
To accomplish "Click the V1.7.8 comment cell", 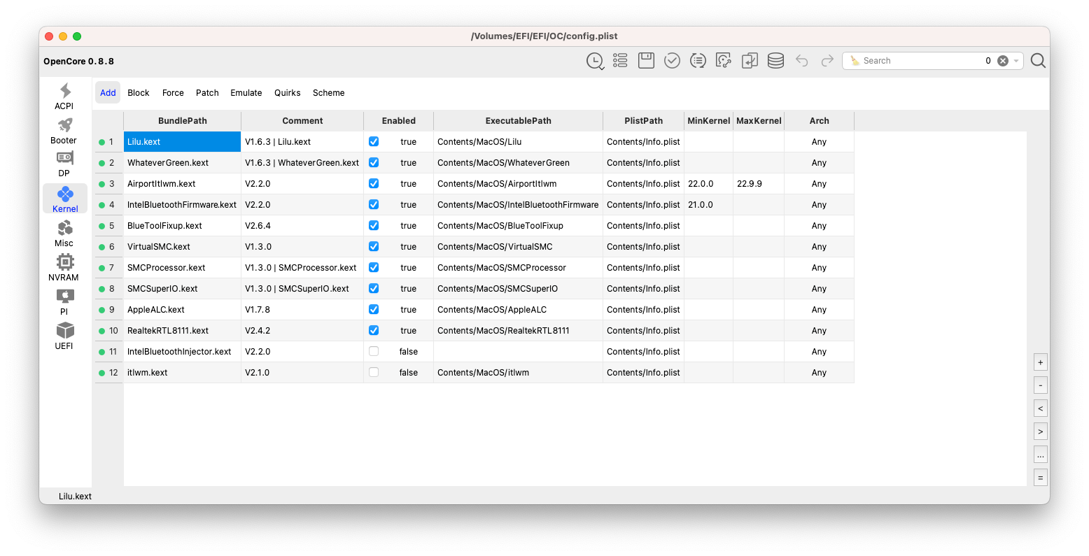I will (302, 309).
